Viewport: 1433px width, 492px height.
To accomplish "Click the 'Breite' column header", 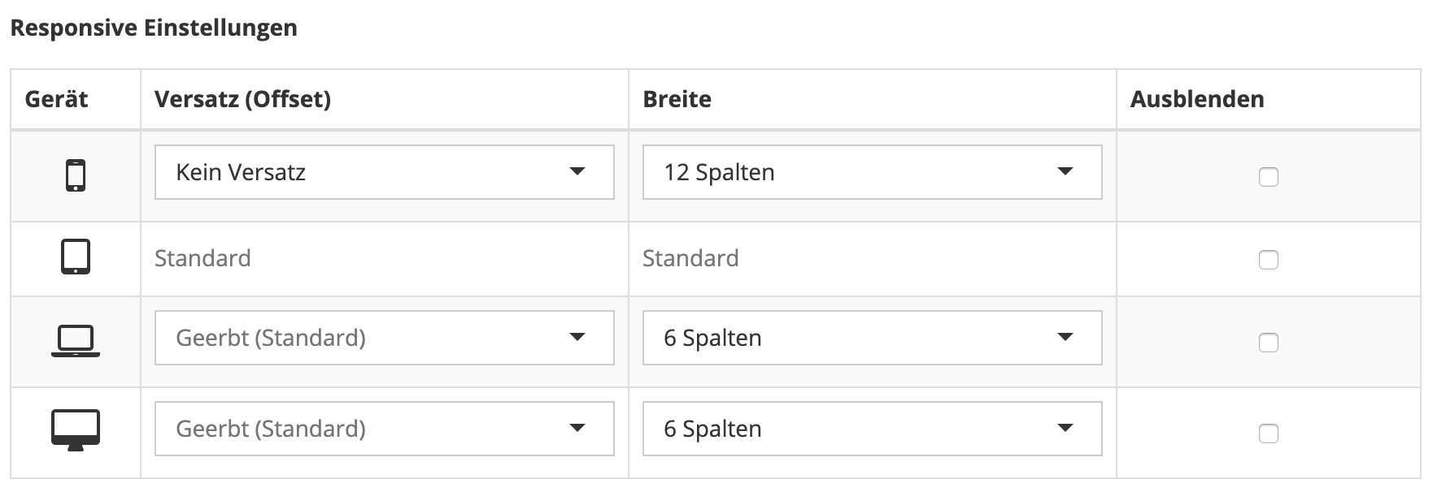I will pyautogui.click(x=677, y=99).
